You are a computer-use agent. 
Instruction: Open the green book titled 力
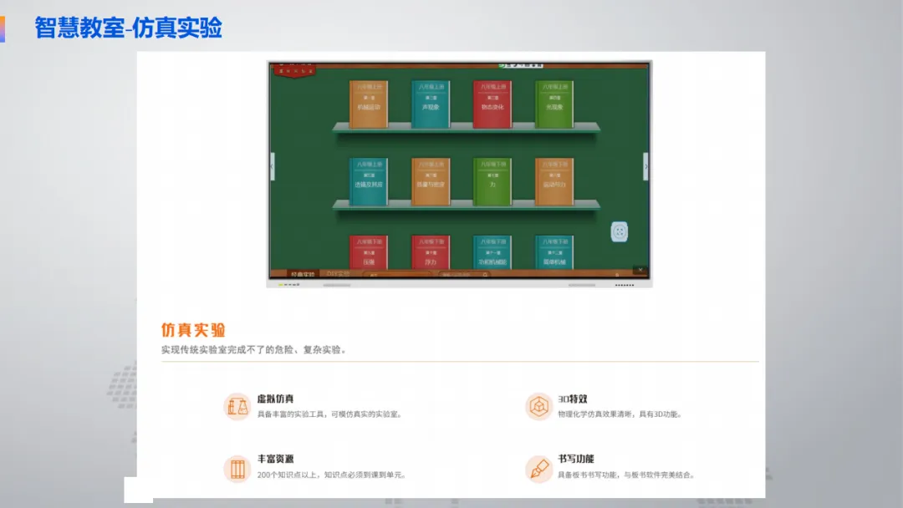(x=492, y=182)
